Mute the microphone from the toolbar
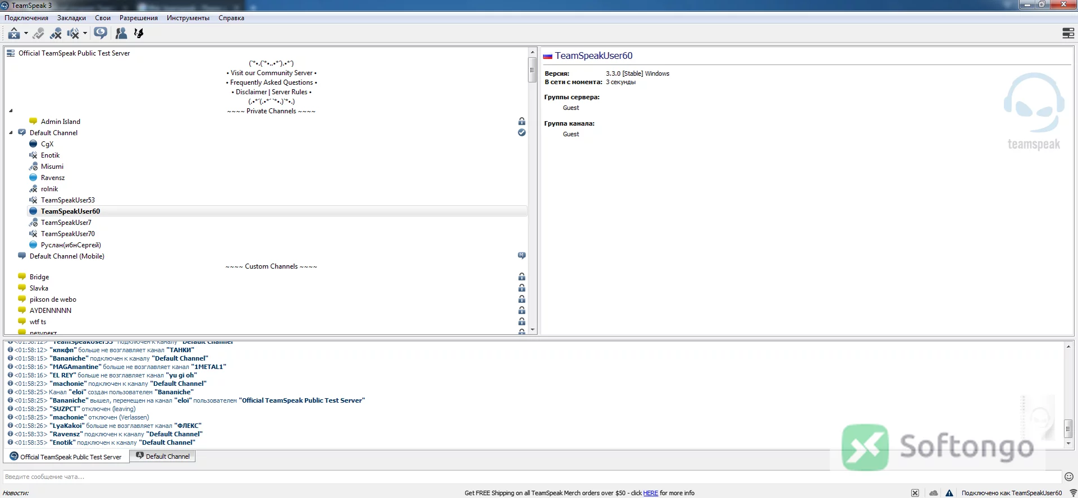Screen dimensions: 1078x498 pyautogui.click(x=56, y=34)
